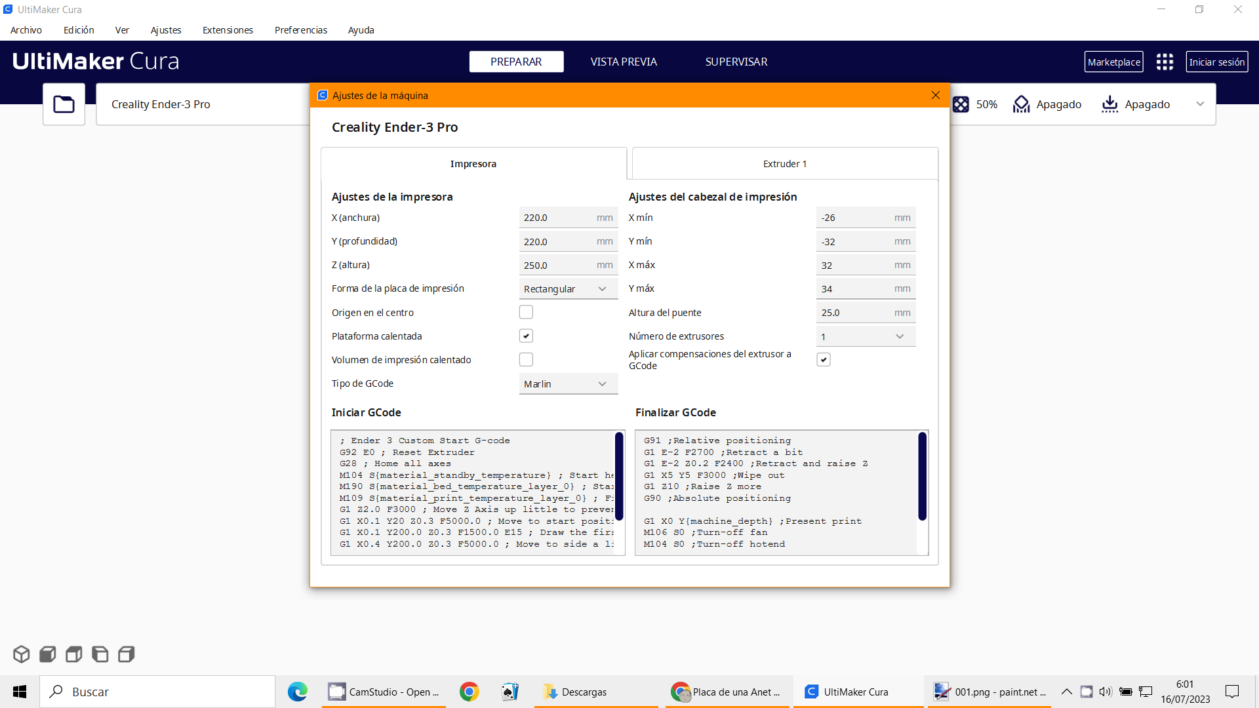
Task: Click the infill 50% icon
Action: pos(961,104)
